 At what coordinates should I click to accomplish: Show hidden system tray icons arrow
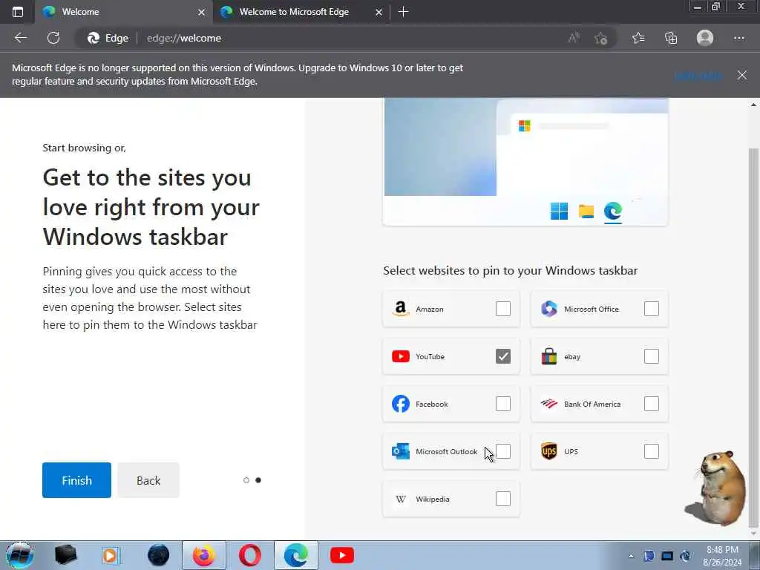point(631,557)
